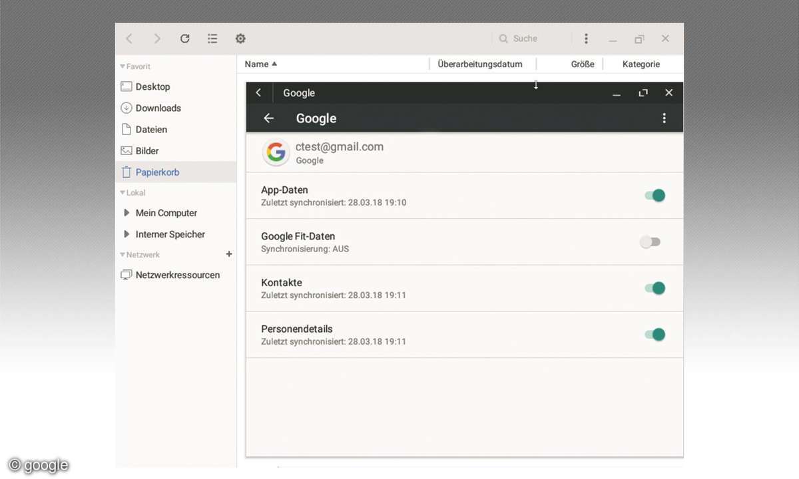Open Google settings three-dot menu
The image size is (799, 479).
(x=664, y=118)
